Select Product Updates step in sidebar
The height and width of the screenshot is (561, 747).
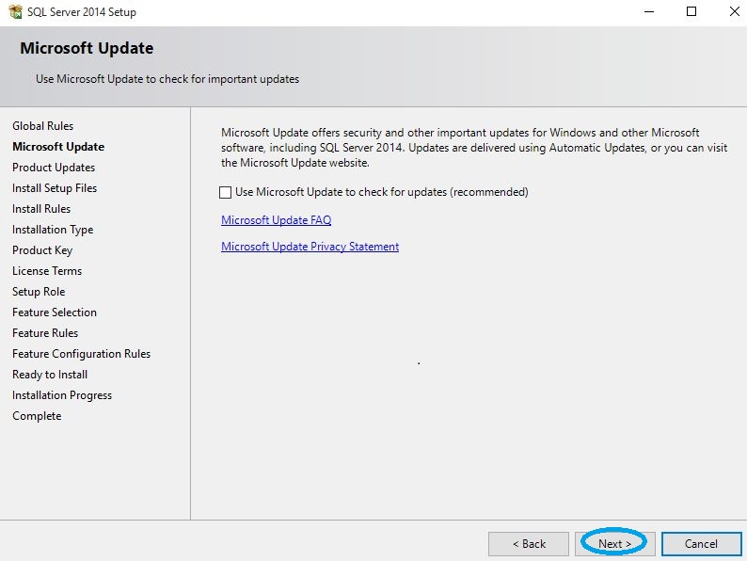[54, 168]
